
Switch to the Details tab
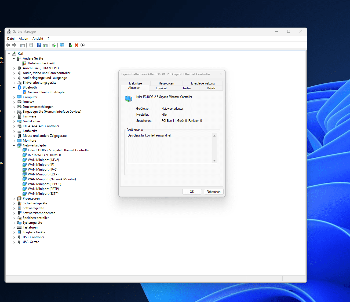click(x=211, y=88)
